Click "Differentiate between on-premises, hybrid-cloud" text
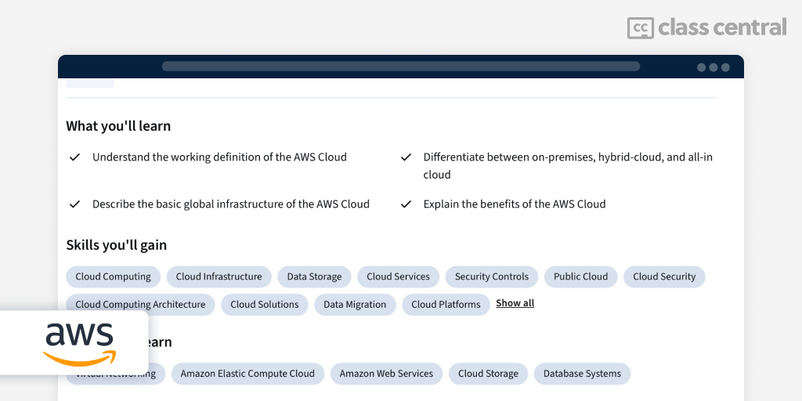Viewport: 802px width, 401px height. click(568, 166)
